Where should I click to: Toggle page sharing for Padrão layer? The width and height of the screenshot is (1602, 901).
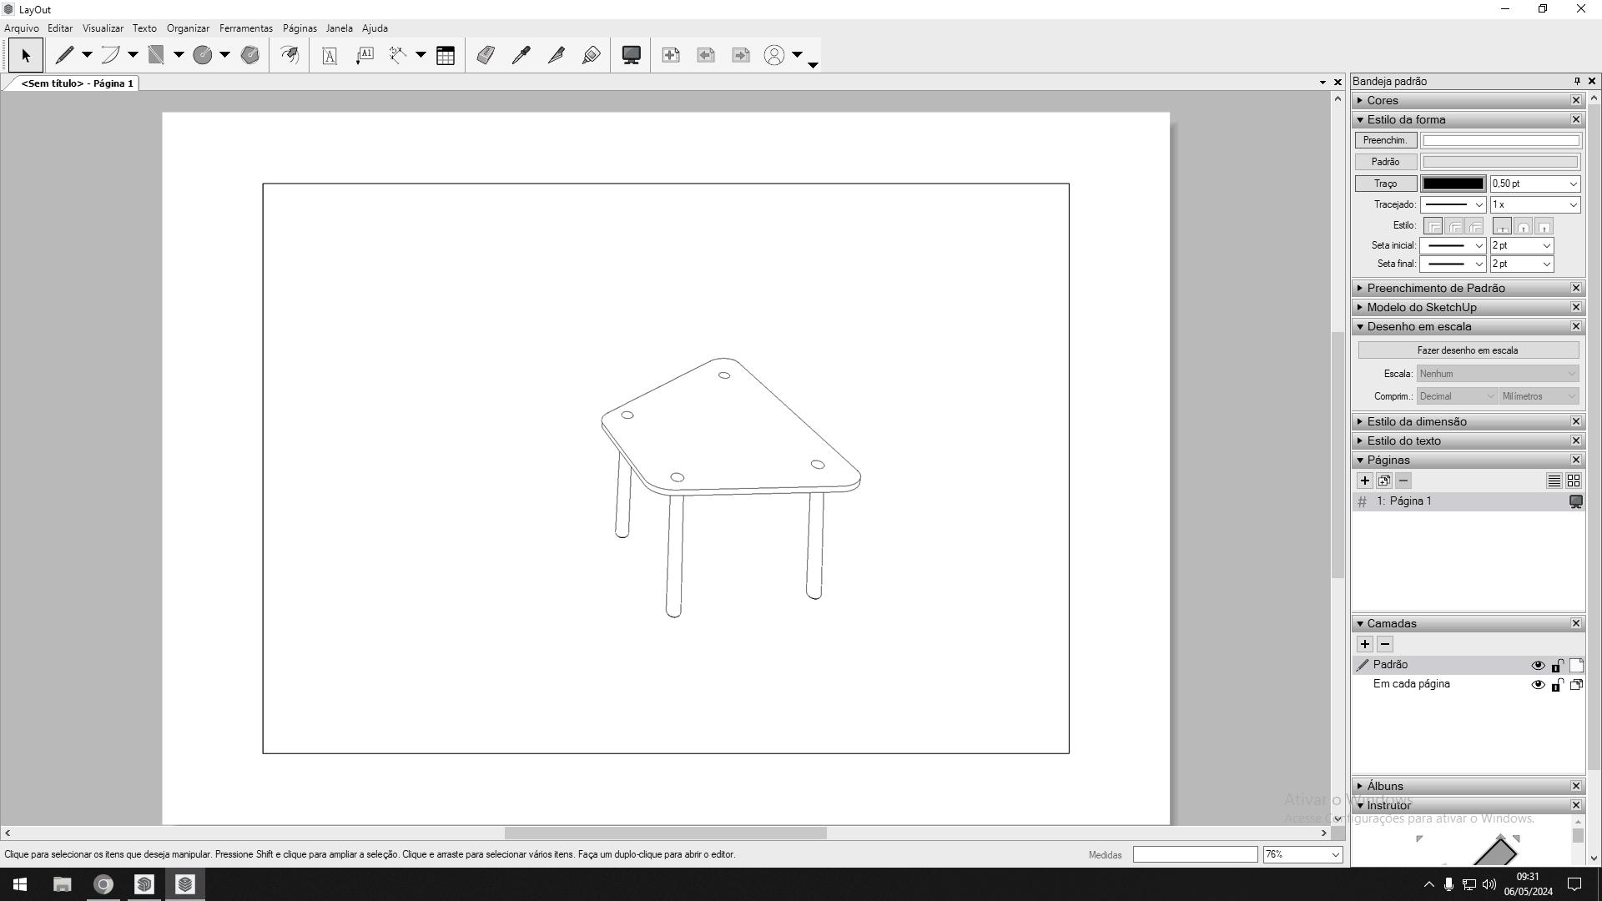point(1576,666)
